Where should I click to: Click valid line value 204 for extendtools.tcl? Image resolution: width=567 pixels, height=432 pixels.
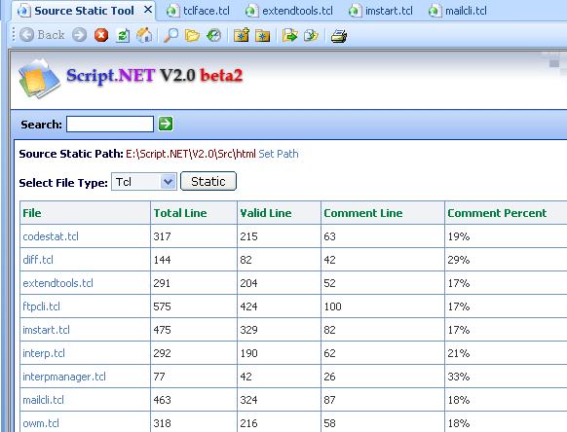(248, 283)
